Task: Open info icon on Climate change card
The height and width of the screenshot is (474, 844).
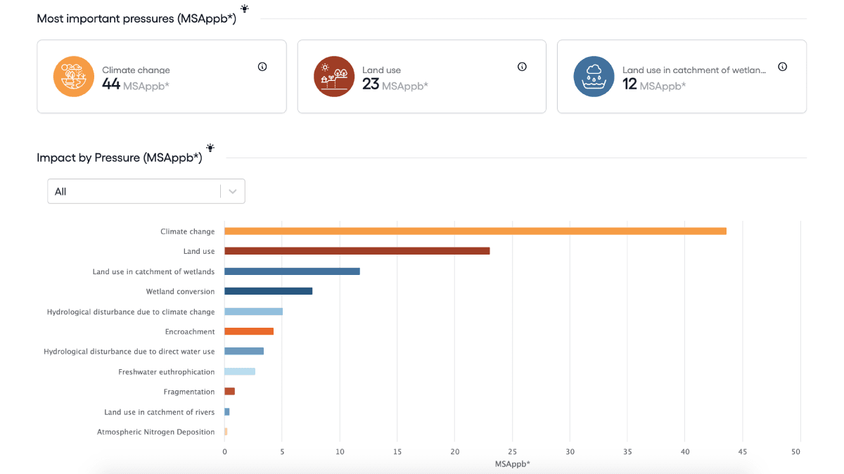Action: pyautogui.click(x=262, y=67)
